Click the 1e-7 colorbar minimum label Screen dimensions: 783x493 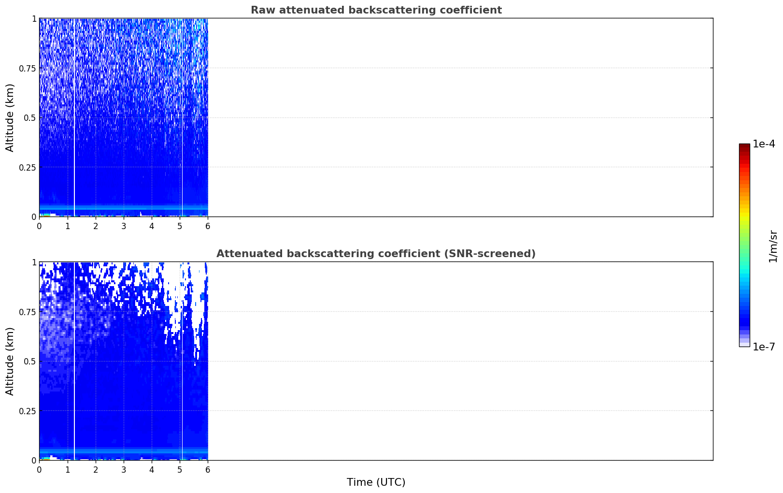tap(764, 347)
